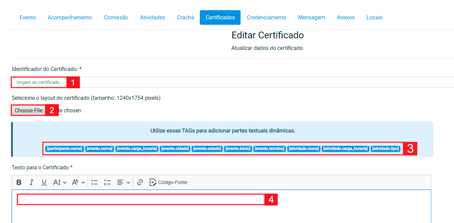Insert a link in the editor
This screenshot has height=223, width=454.
[140, 182]
